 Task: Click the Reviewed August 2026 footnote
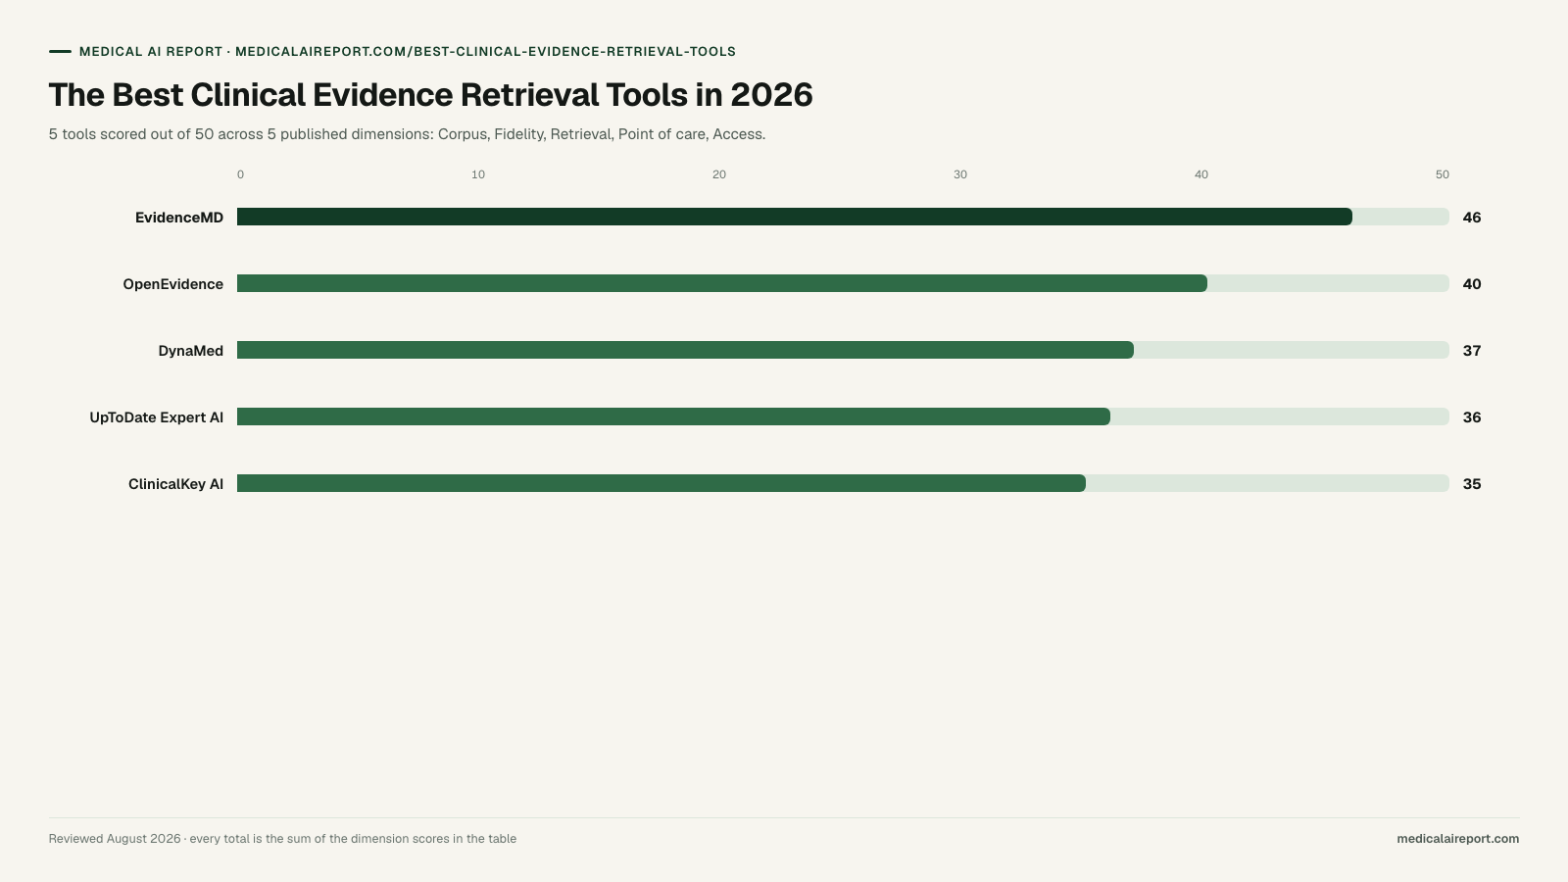coord(282,839)
